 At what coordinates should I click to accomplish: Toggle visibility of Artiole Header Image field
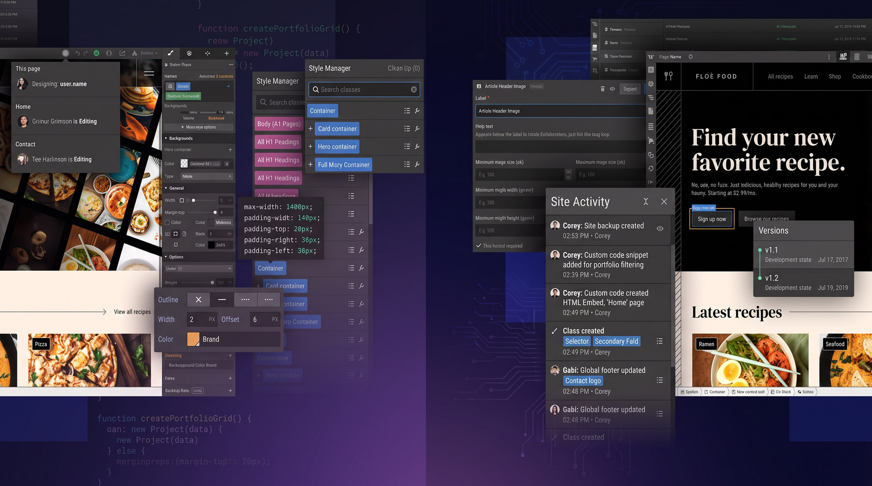click(x=612, y=89)
